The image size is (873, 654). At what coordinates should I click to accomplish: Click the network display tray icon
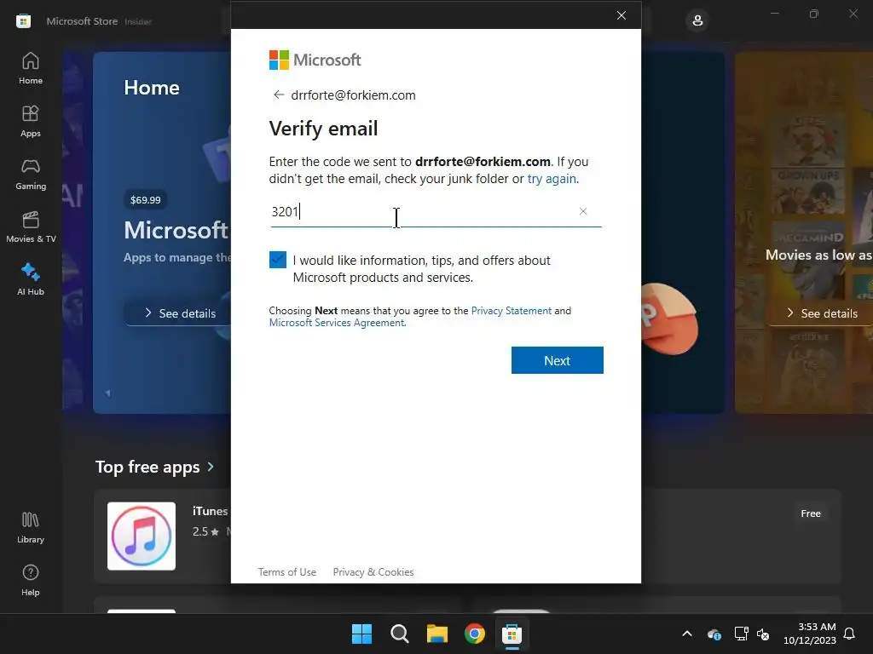click(741, 634)
